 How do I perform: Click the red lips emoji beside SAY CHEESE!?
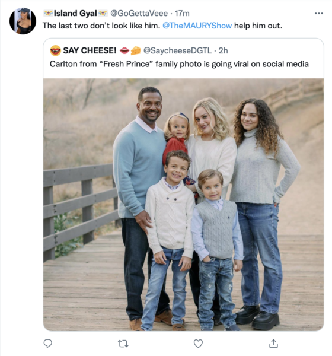pos(124,50)
